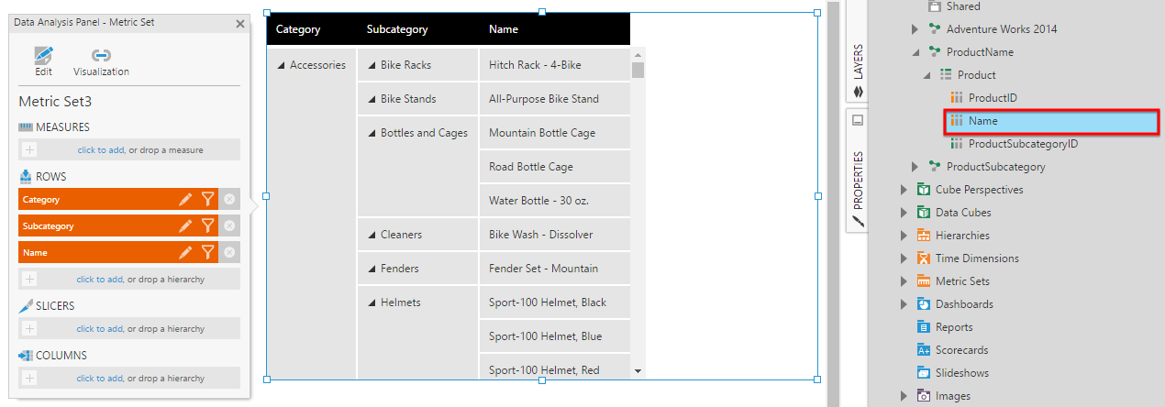Open the LAYERS side tab
The image size is (1165, 407).
pyautogui.click(x=859, y=70)
